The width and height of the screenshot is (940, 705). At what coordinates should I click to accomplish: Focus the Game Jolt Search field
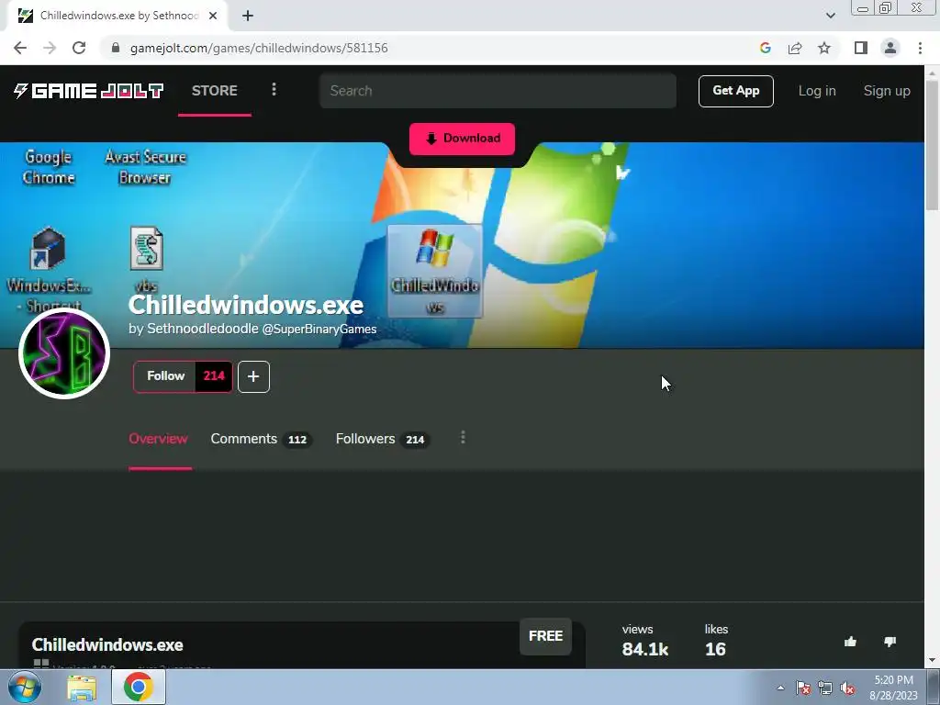click(498, 91)
